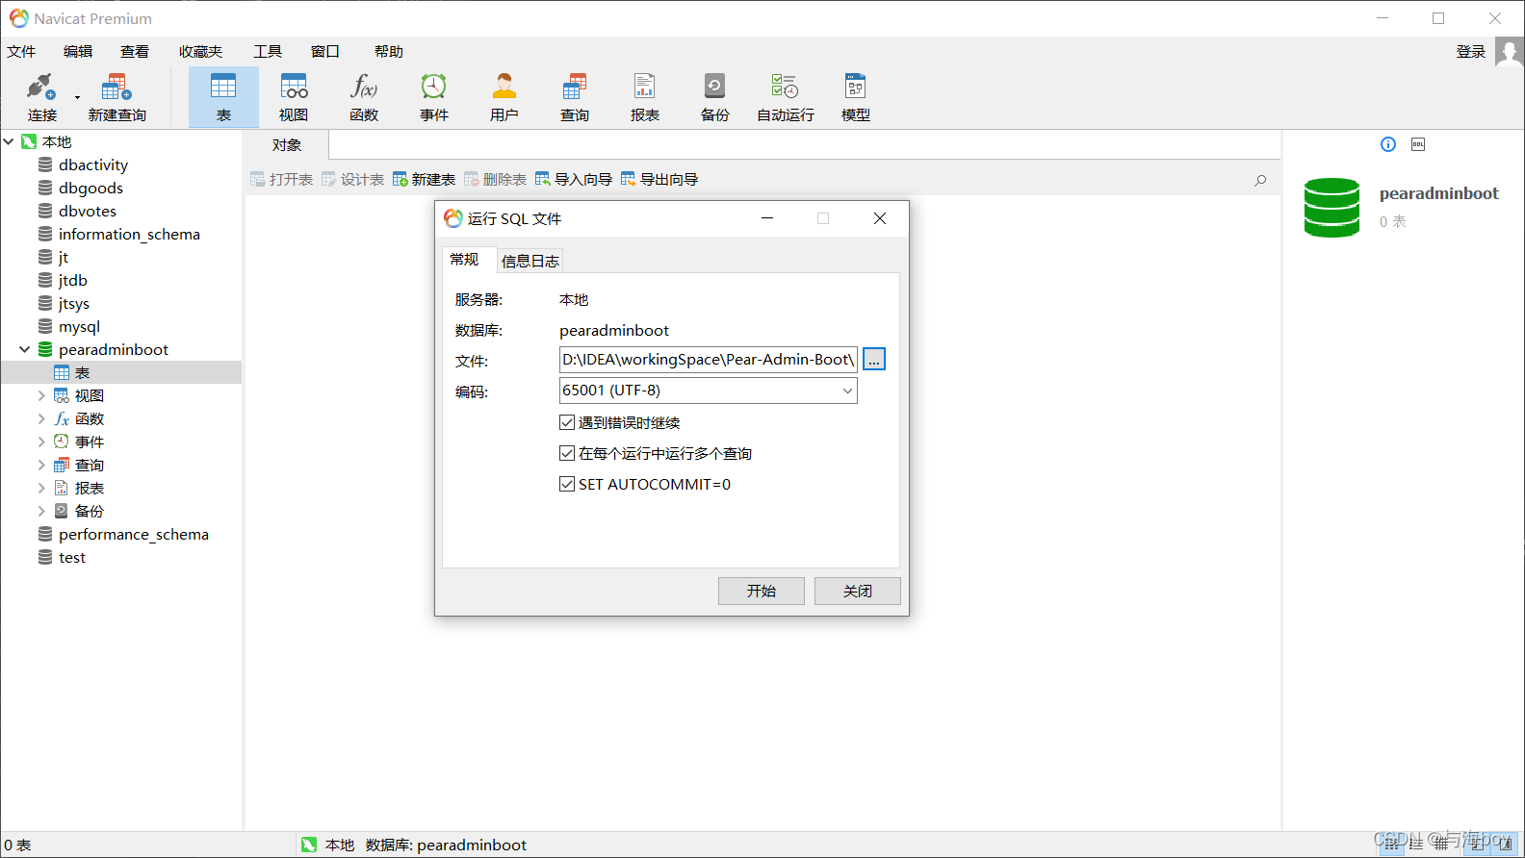Open the 视图 views toolbar icon

coord(294,97)
